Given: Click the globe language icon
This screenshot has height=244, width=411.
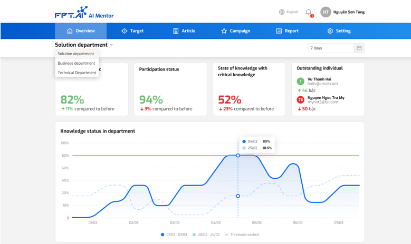Looking at the screenshot, I should pyautogui.click(x=282, y=12).
